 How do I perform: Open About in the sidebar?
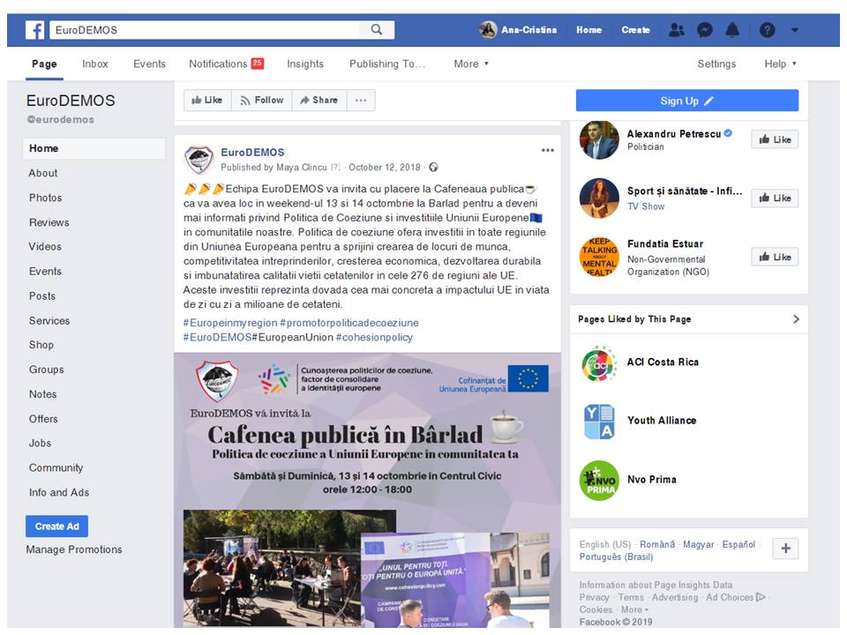[x=43, y=174]
